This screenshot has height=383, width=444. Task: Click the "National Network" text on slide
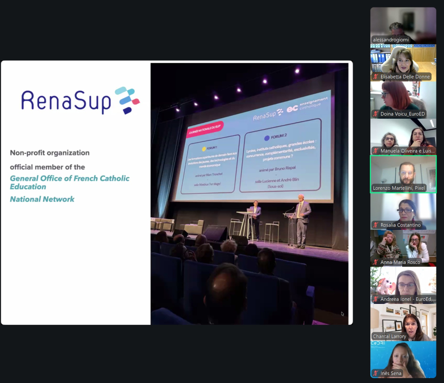coord(42,199)
